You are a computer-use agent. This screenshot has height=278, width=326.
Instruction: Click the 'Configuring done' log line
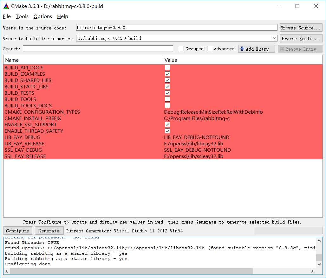(28, 264)
